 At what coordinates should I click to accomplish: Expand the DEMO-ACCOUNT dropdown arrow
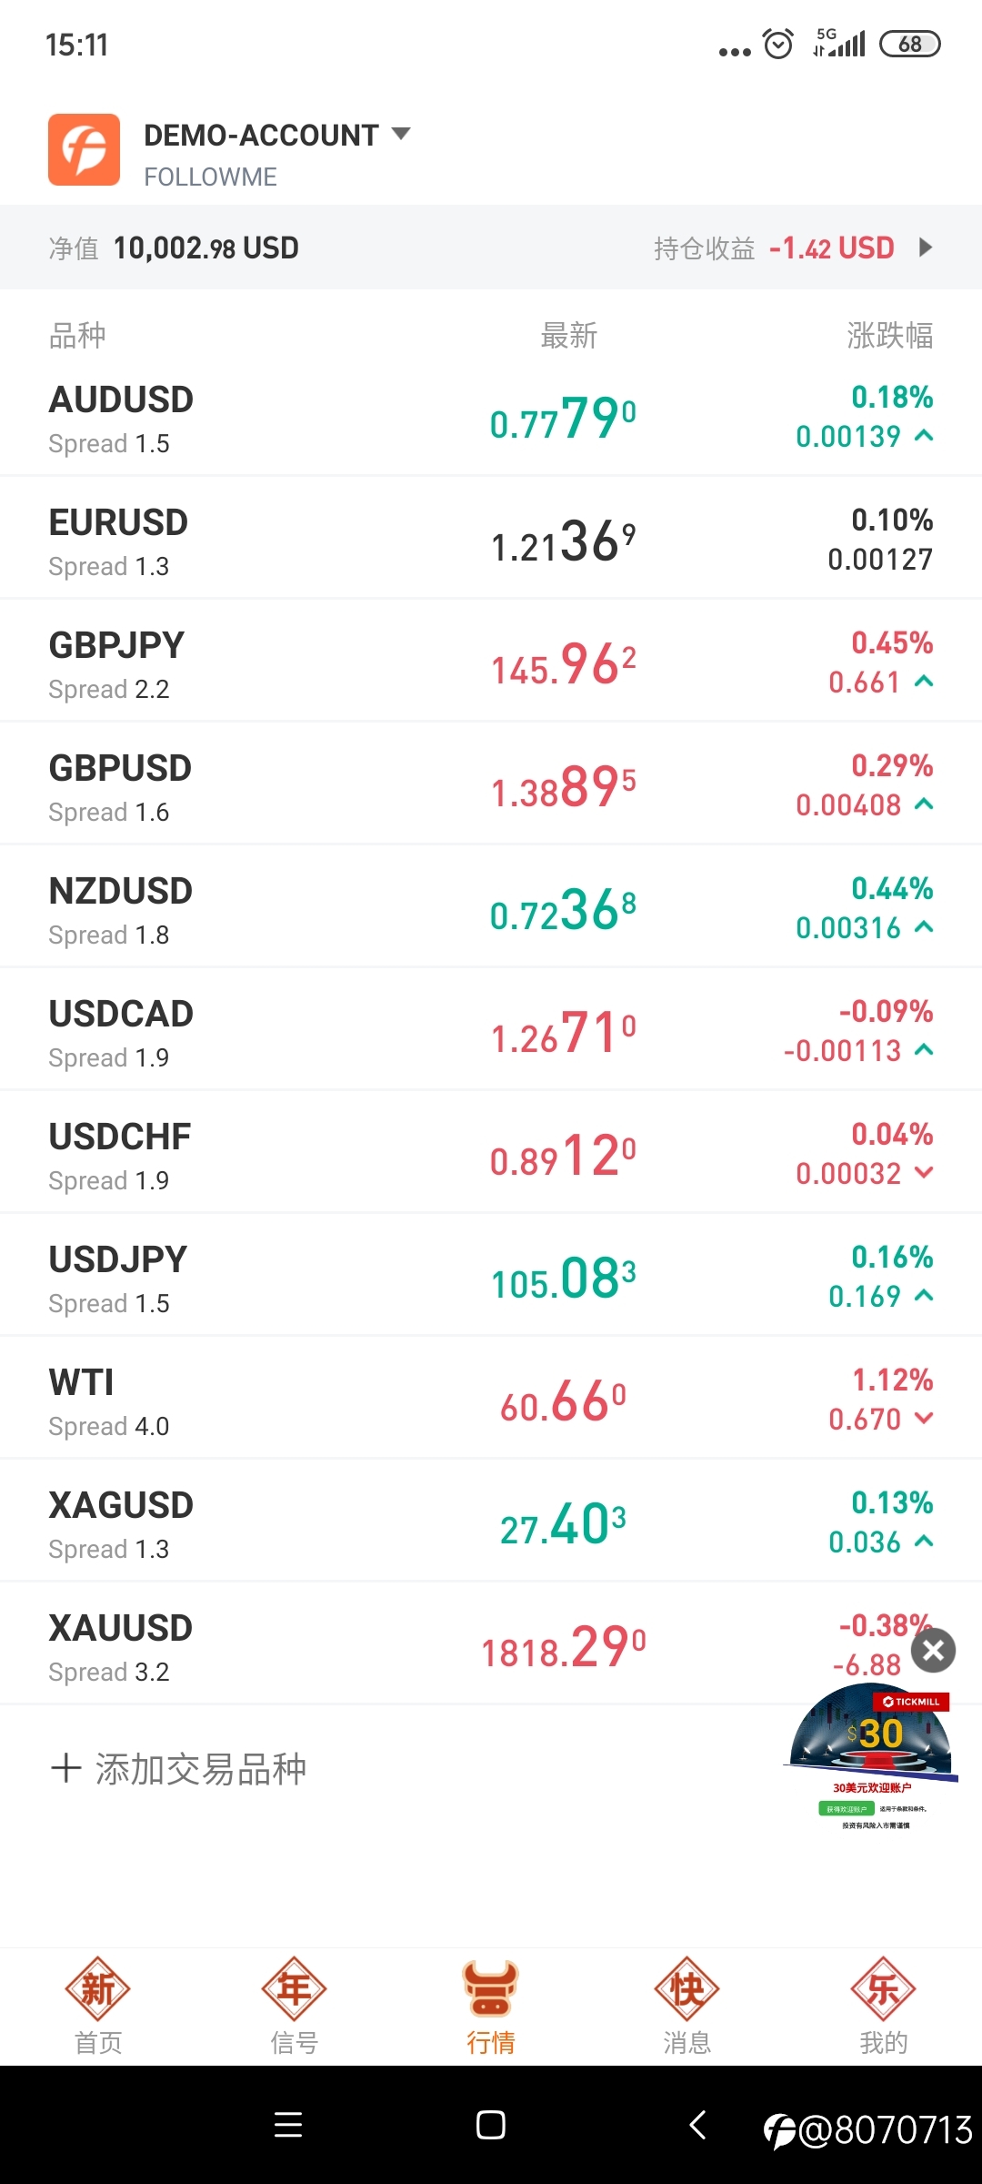(401, 134)
